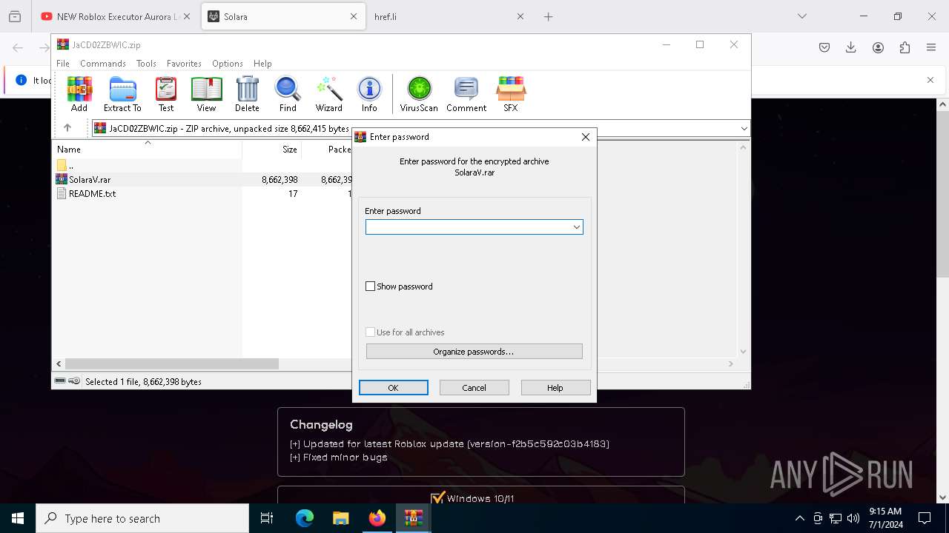Open File Explorer from the taskbar
The image size is (949, 533).
[341, 518]
